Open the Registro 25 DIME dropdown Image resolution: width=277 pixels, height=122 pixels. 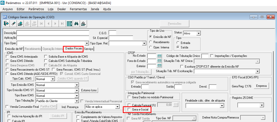tap(262, 105)
